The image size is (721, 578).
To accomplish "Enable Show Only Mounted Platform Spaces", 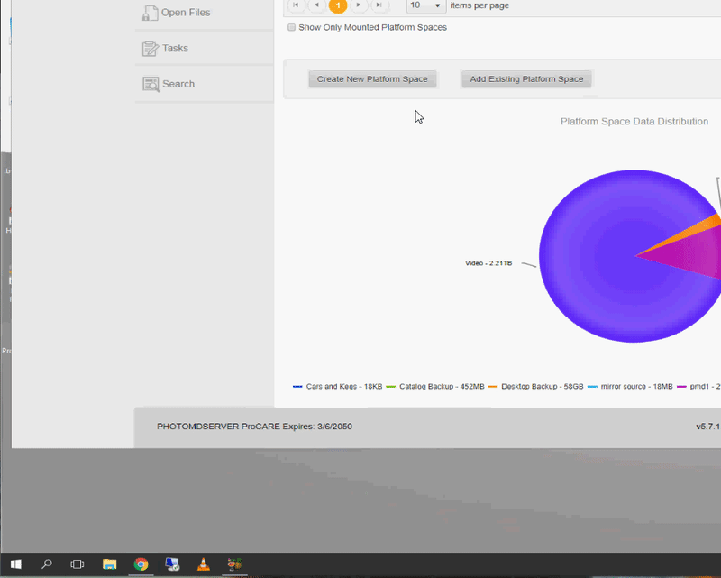I will tap(291, 28).
